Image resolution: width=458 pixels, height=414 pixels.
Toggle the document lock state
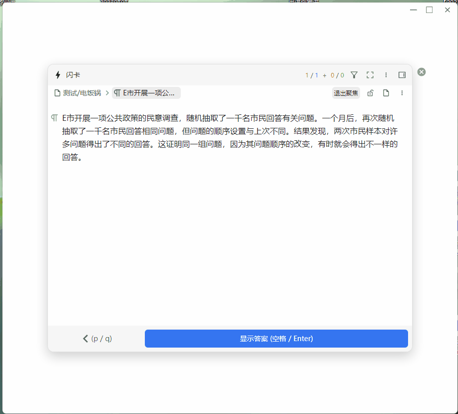(370, 93)
